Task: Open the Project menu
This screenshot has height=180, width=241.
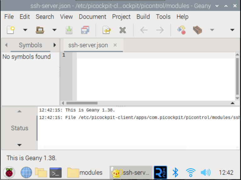Action: coord(121,17)
